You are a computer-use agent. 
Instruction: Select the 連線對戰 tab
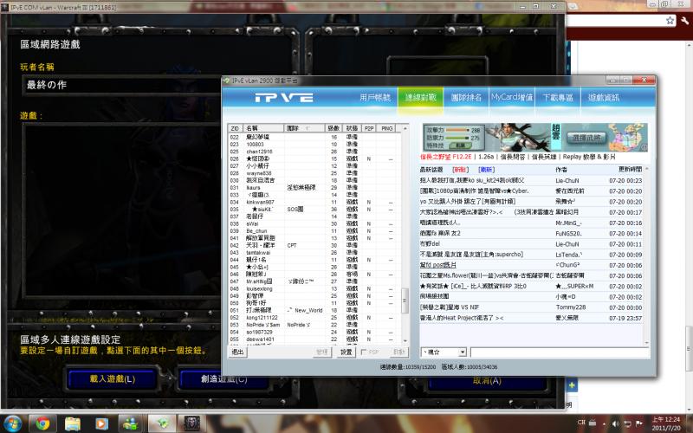421,98
